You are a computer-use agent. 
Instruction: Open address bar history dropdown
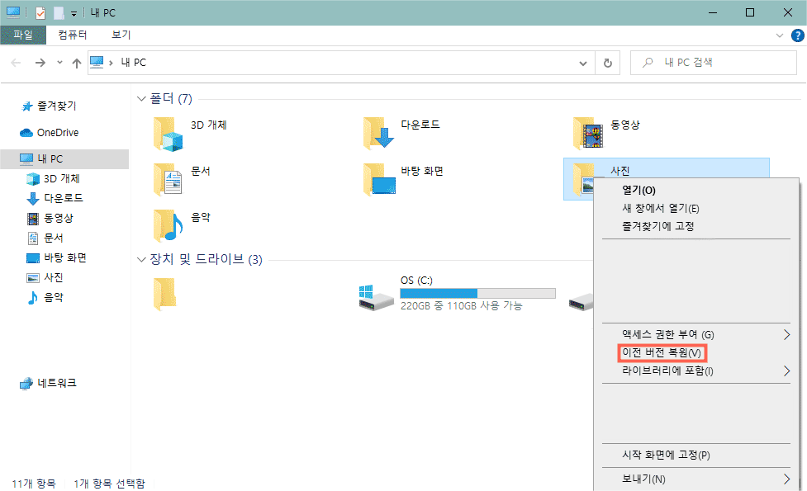click(584, 63)
